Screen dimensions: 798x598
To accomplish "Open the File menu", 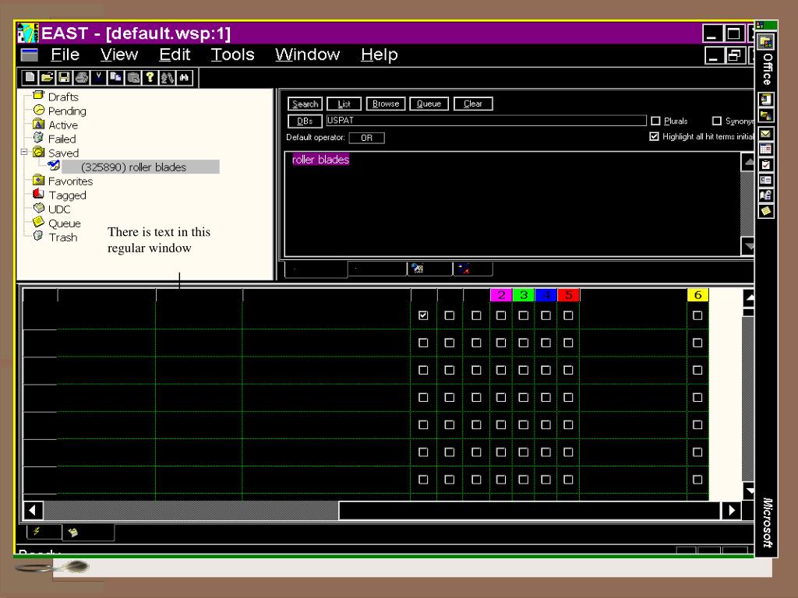I will (65, 55).
